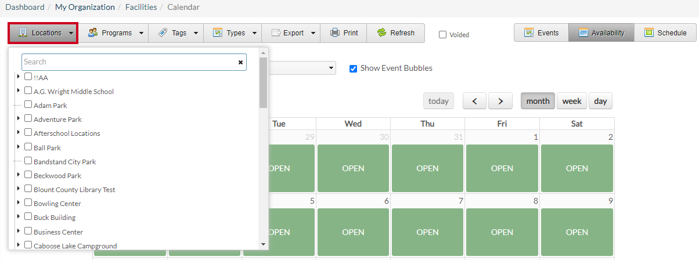Go to today on the calendar
The width and height of the screenshot is (699, 260).
(x=438, y=101)
